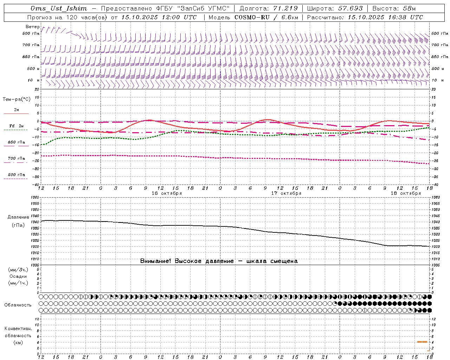This screenshot has height=360, width=450.
Task: Click the pink dash-dot 700 гПа legend line
Action: click(15, 162)
